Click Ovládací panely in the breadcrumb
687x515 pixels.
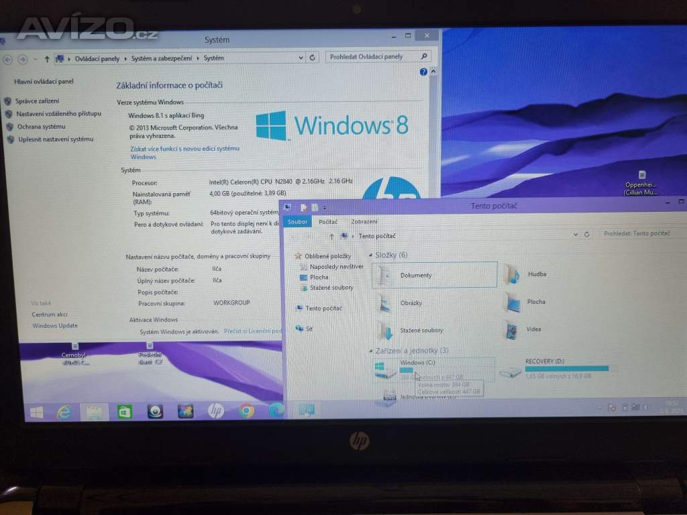[97, 59]
